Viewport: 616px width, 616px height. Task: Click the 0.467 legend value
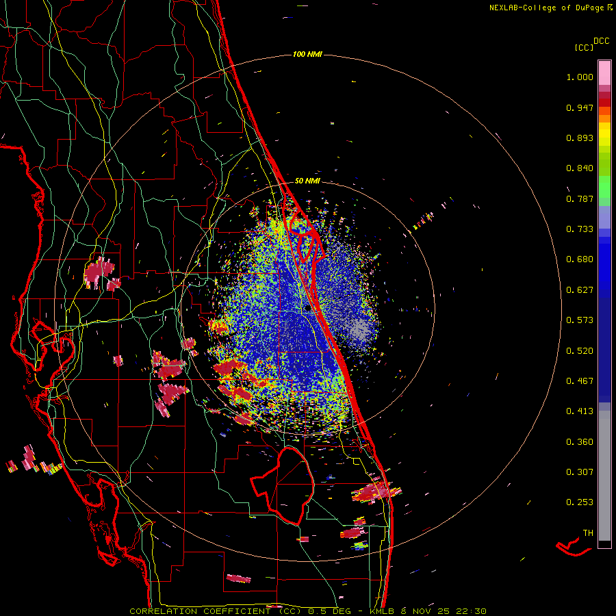coord(580,381)
